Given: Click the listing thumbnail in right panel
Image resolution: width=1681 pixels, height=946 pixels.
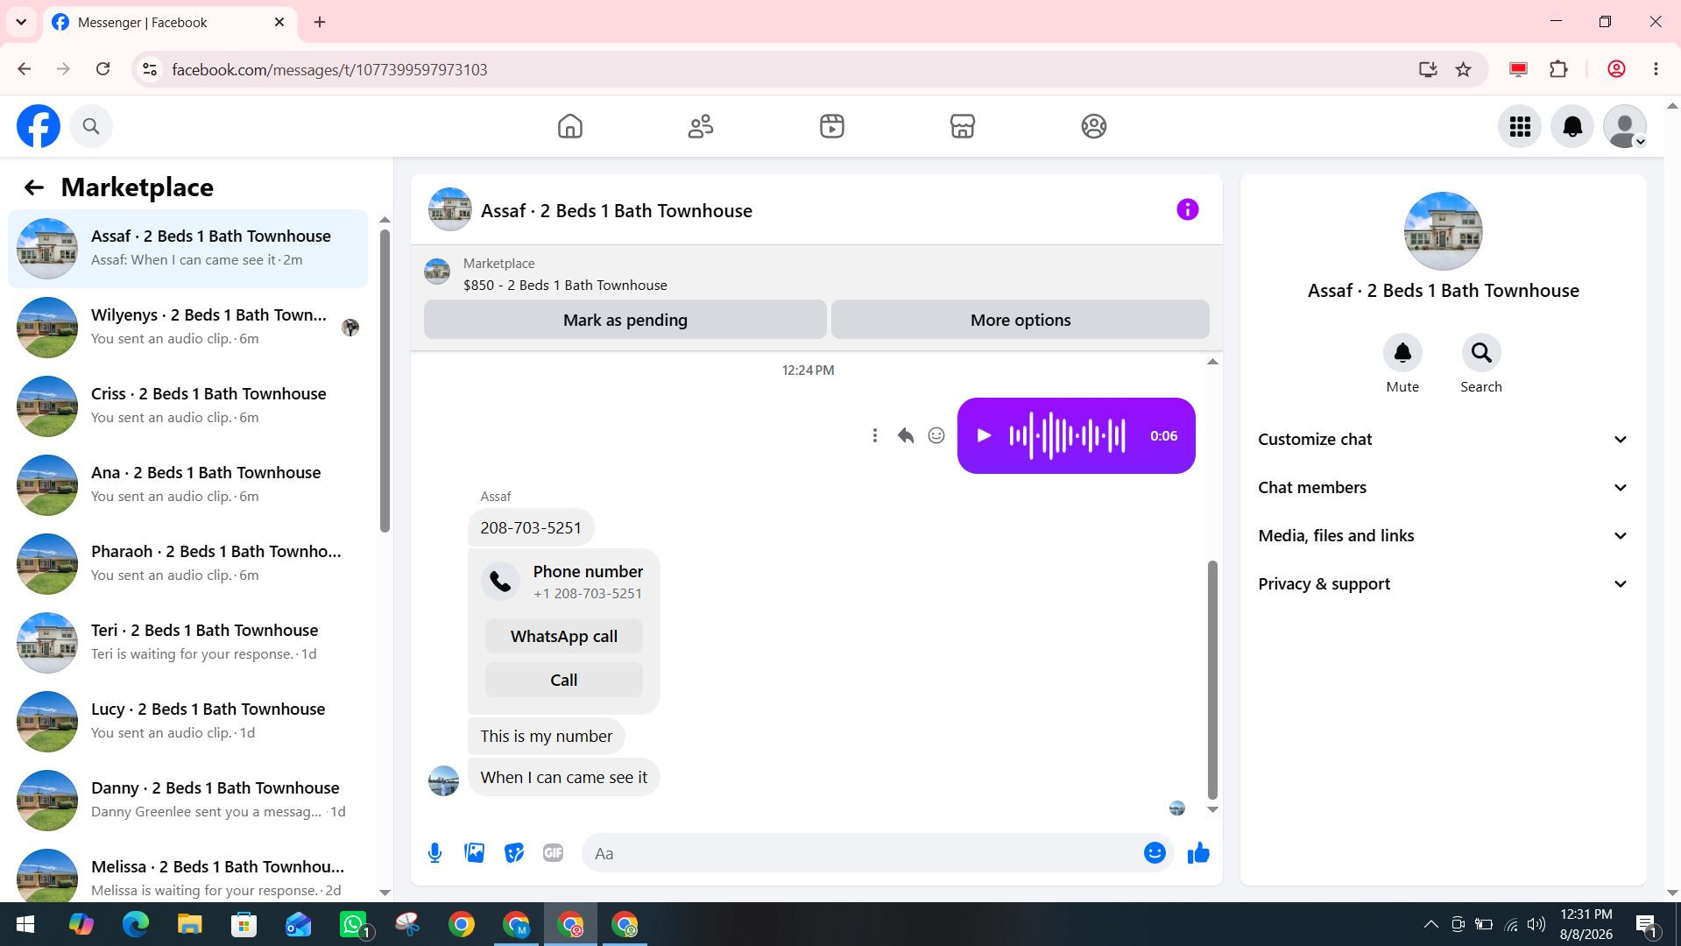Looking at the screenshot, I should pyautogui.click(x=1443, y=231).
